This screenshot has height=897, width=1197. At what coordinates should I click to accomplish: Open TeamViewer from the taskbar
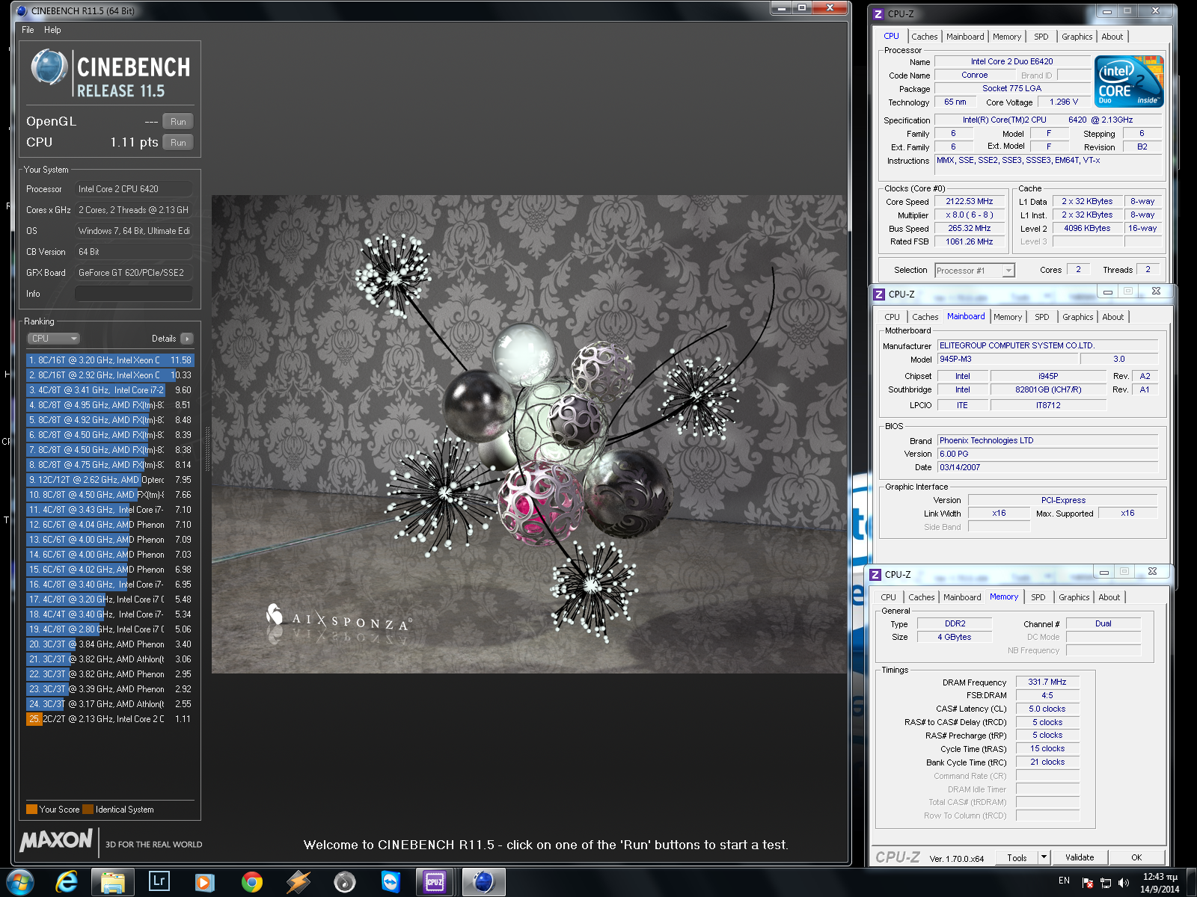[391, 882]
